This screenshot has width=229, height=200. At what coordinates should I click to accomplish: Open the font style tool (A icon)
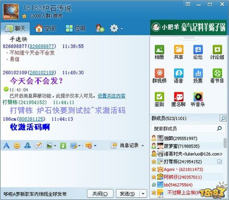tap(6, 145)
